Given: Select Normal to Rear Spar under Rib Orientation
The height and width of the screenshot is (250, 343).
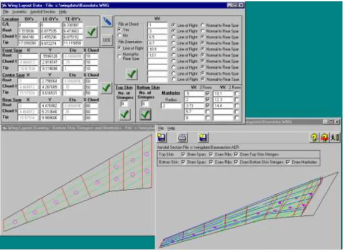Looking at the screenshot, I should pos(120,56).
